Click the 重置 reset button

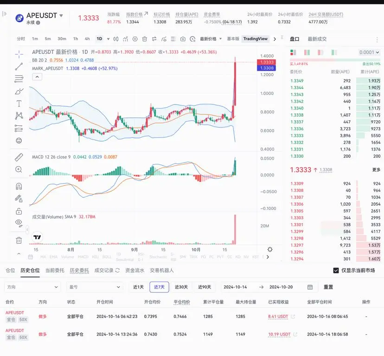(x=328, y=287)
